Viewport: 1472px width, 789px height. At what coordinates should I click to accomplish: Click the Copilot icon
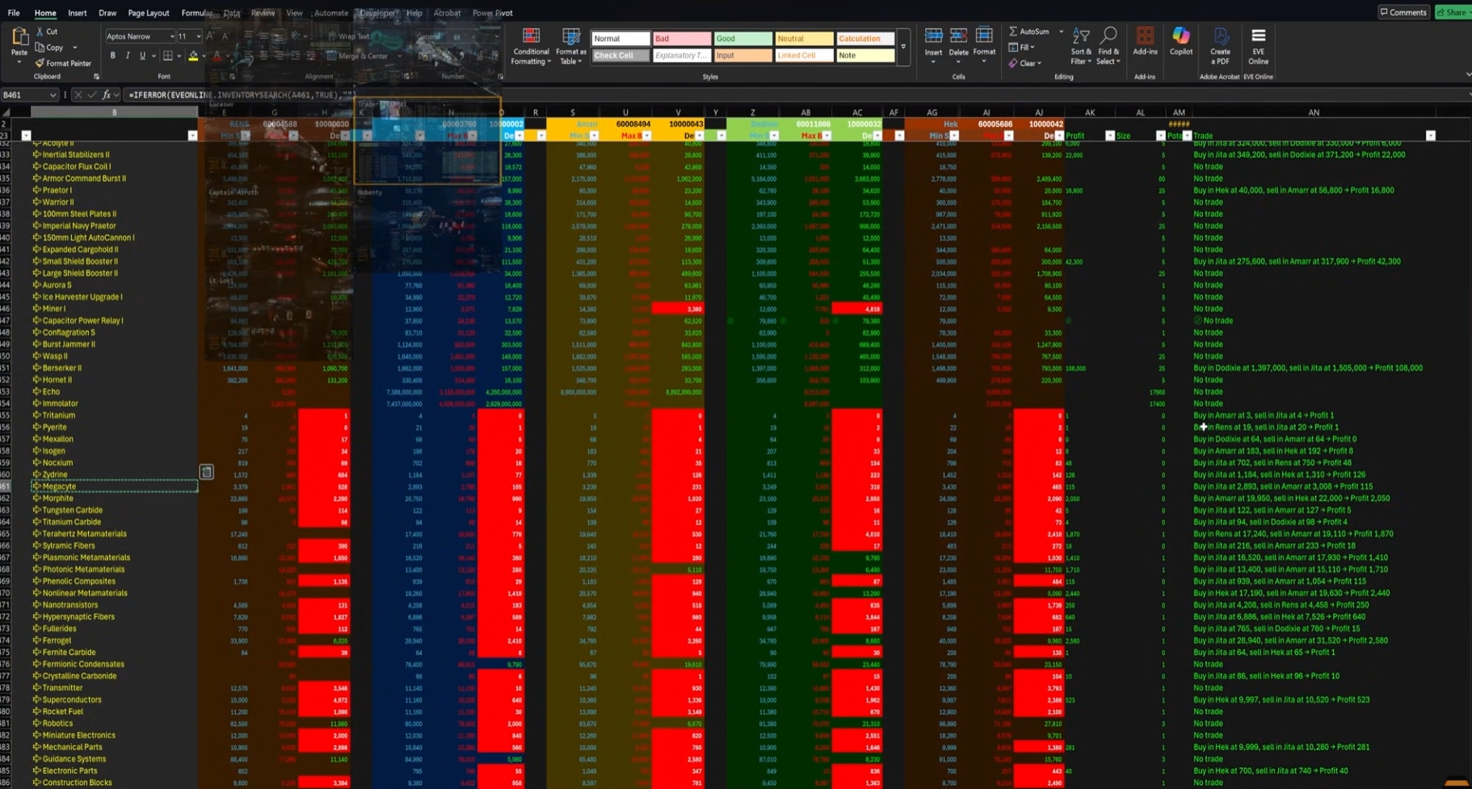click(1180, 41)
